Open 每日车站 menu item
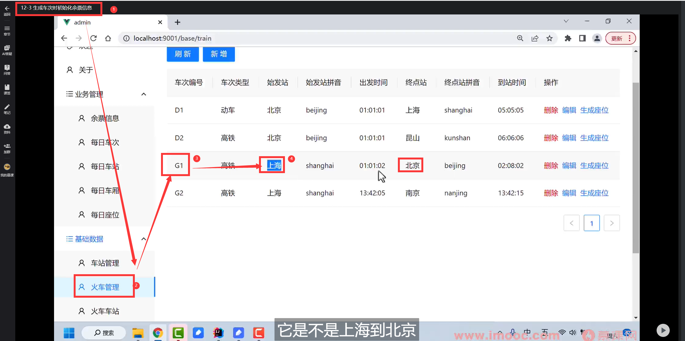685x341 pixels. click(105, 167)
